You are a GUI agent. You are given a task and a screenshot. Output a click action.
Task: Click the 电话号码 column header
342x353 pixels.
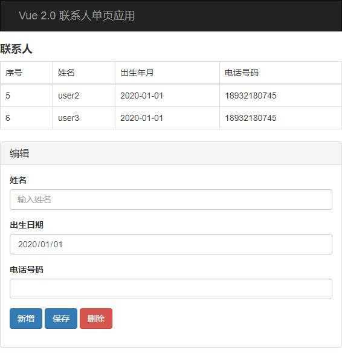pos(280,73)
